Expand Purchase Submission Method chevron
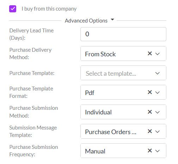Screen dimensions: 178x164 [157, 112]
